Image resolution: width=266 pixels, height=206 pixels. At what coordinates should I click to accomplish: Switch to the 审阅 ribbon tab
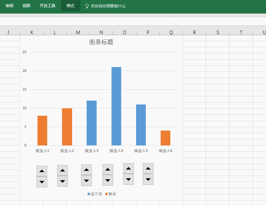(x=9, y=5)
